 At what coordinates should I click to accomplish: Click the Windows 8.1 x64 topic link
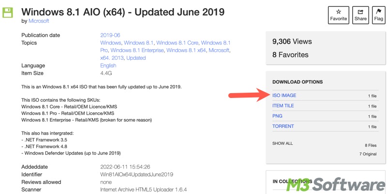[186, 50]
